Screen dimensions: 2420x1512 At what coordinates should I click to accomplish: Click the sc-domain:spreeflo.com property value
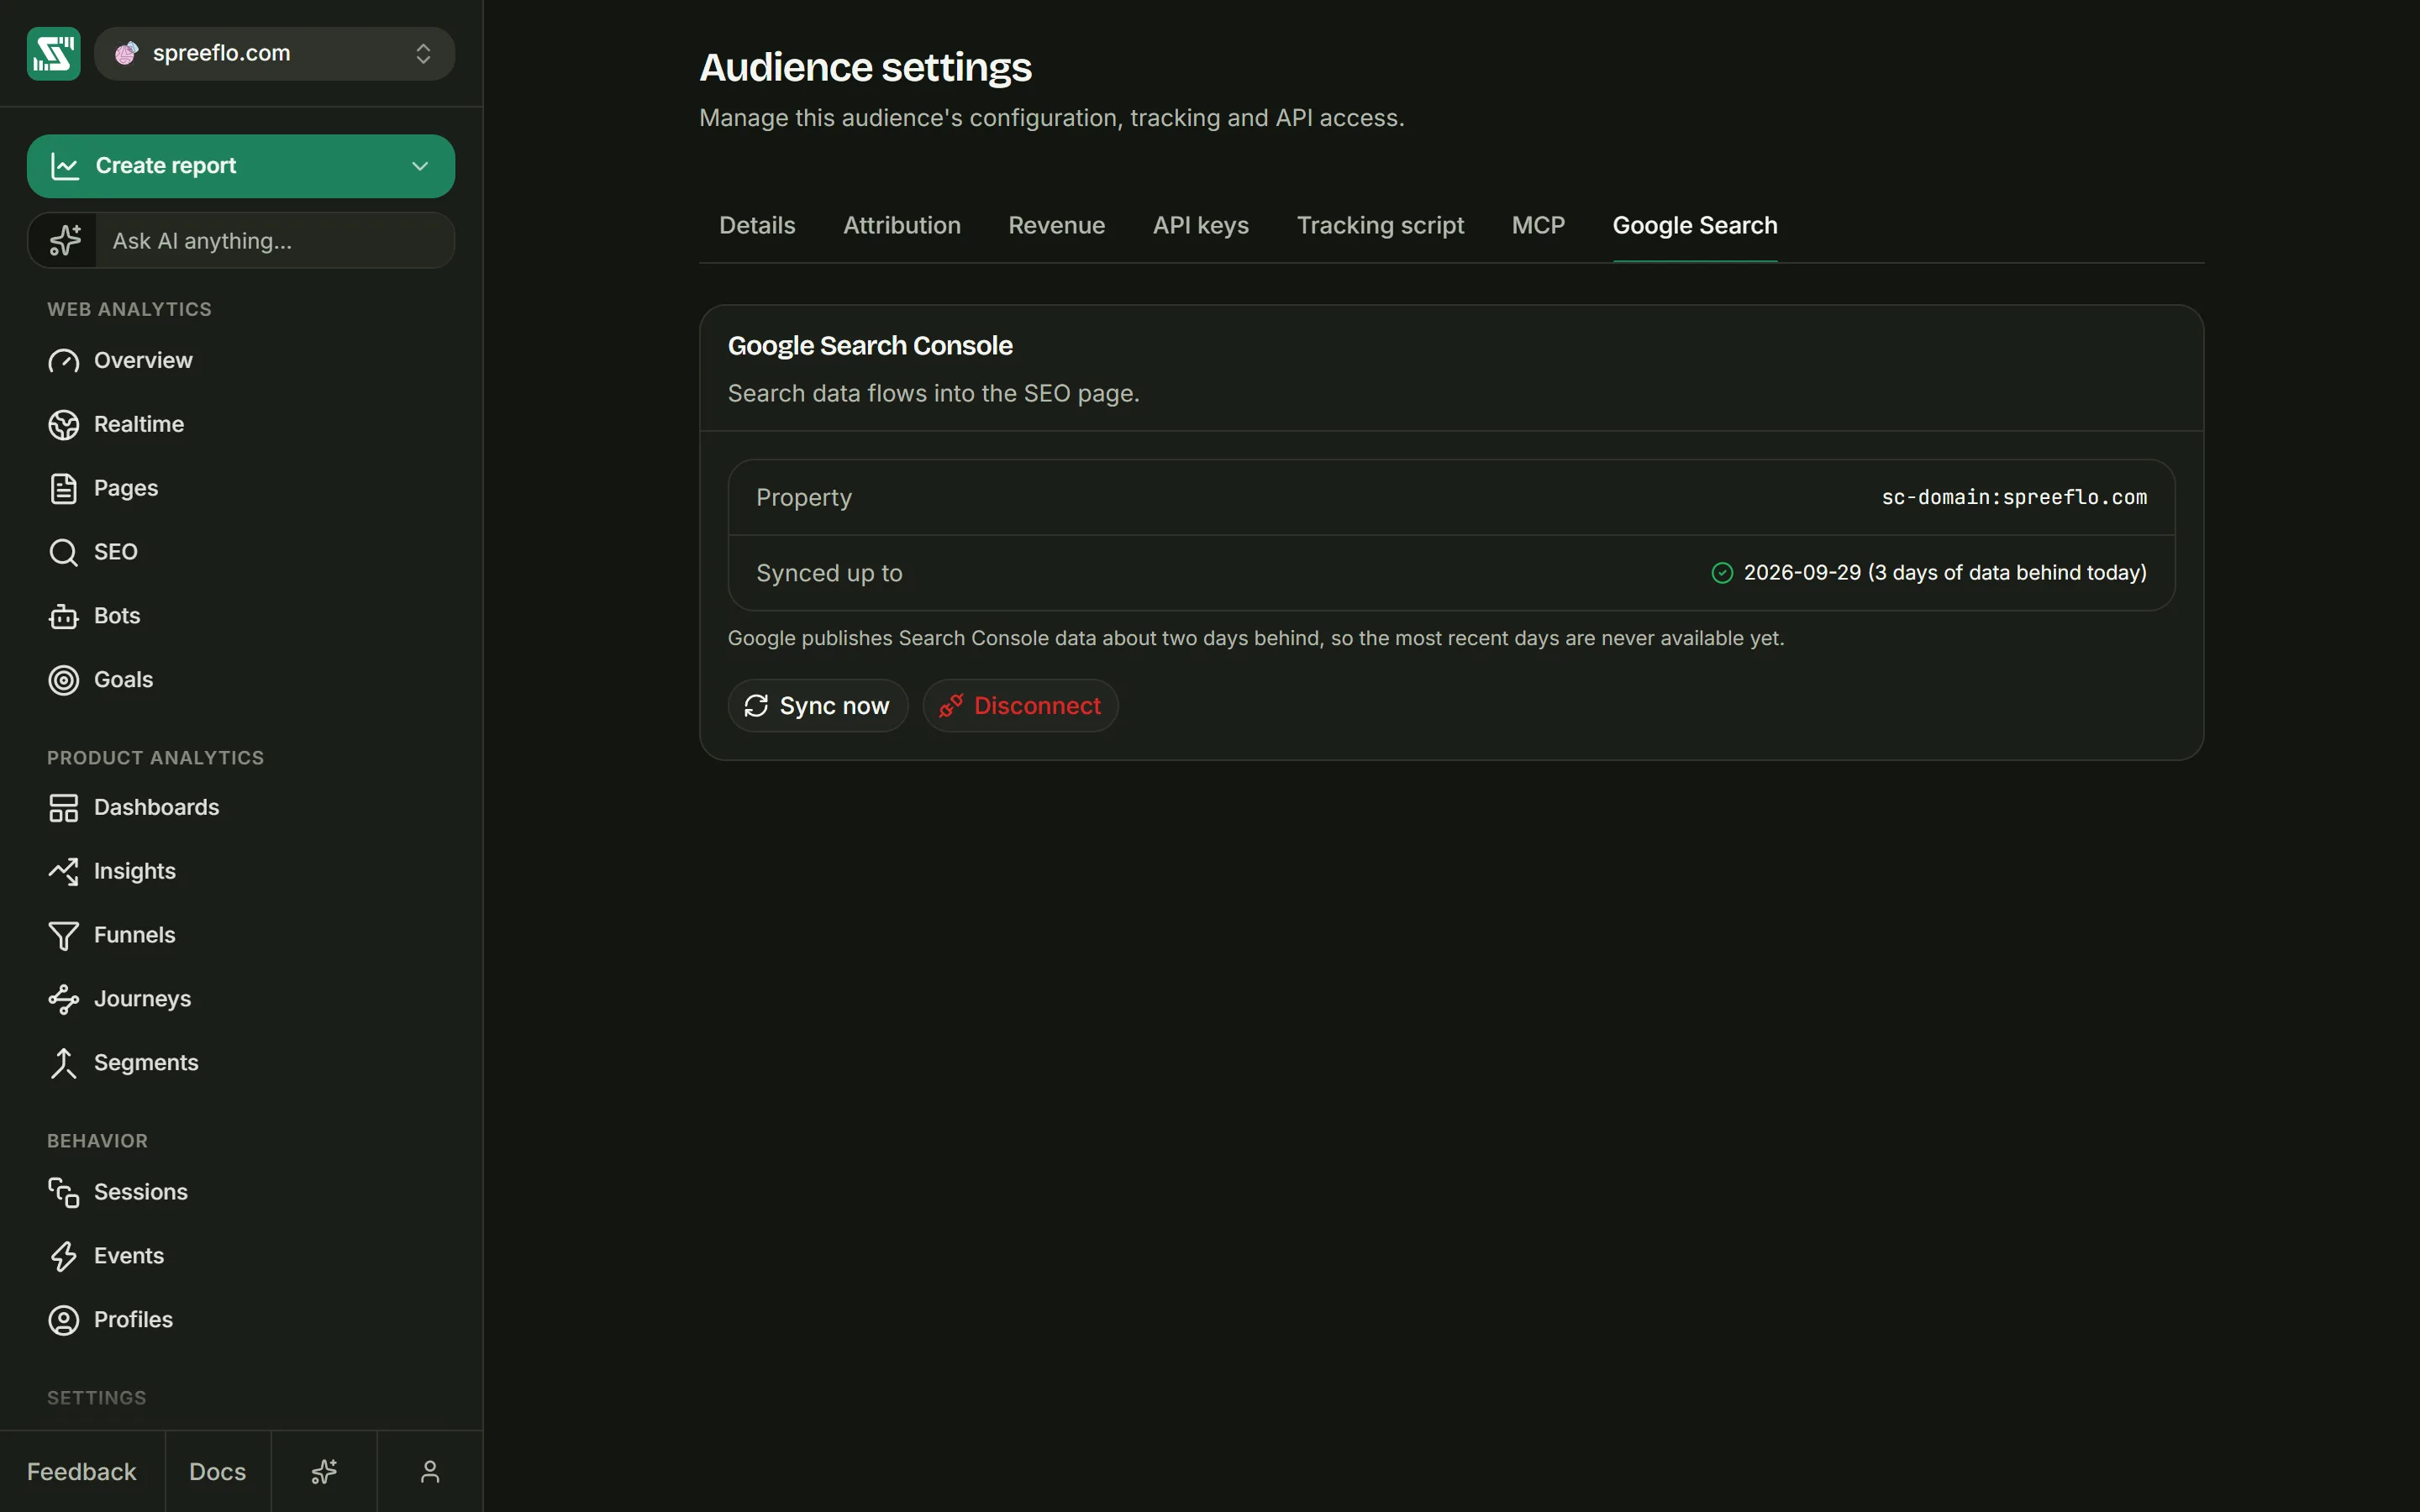[x=2014, y=497]
